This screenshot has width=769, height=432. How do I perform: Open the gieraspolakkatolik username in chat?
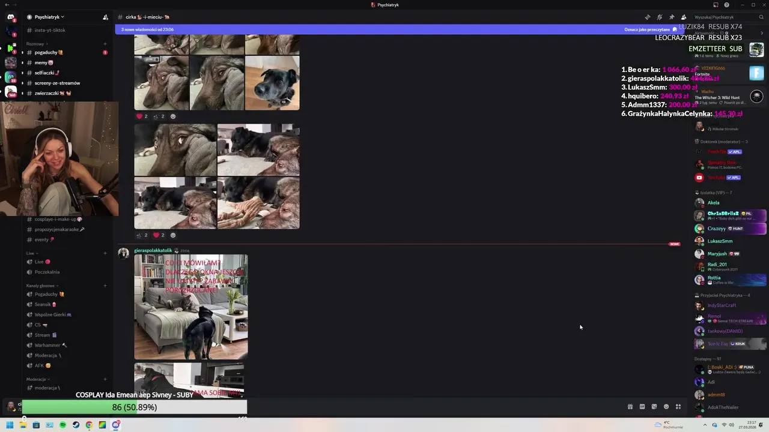click(153, 250)
